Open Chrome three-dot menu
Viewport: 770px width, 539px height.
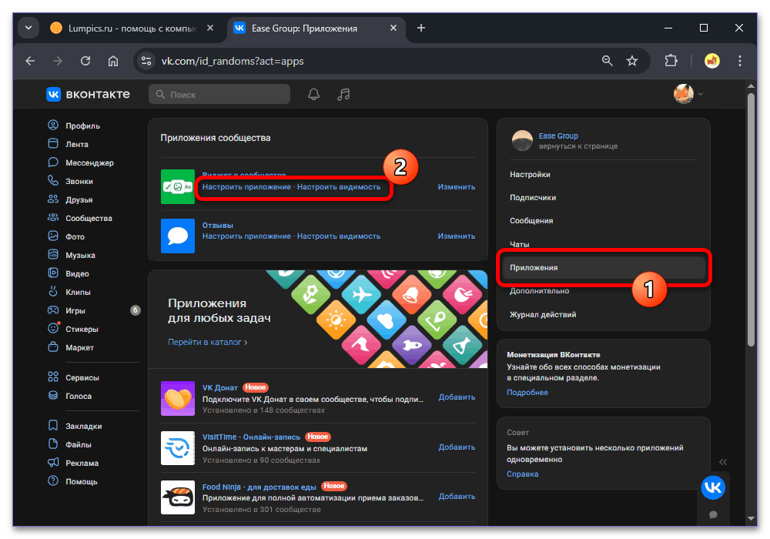(739, 61)
